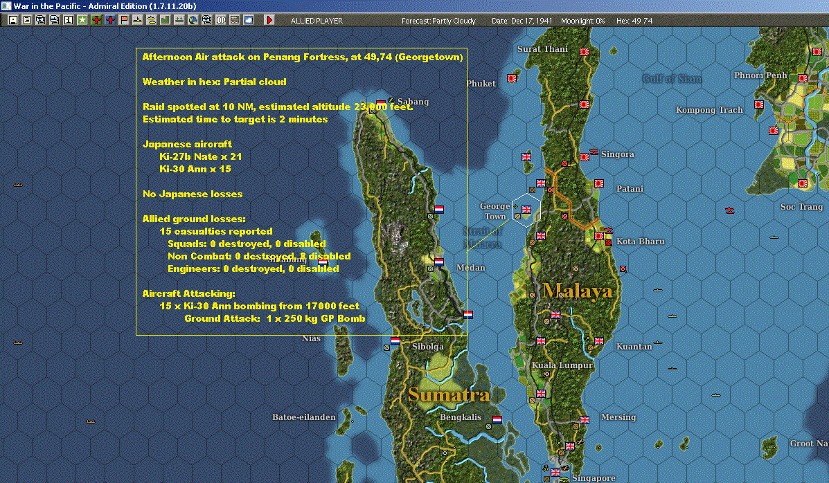Click 'Weather in hex: Partial cloud' line

[214, 82]
